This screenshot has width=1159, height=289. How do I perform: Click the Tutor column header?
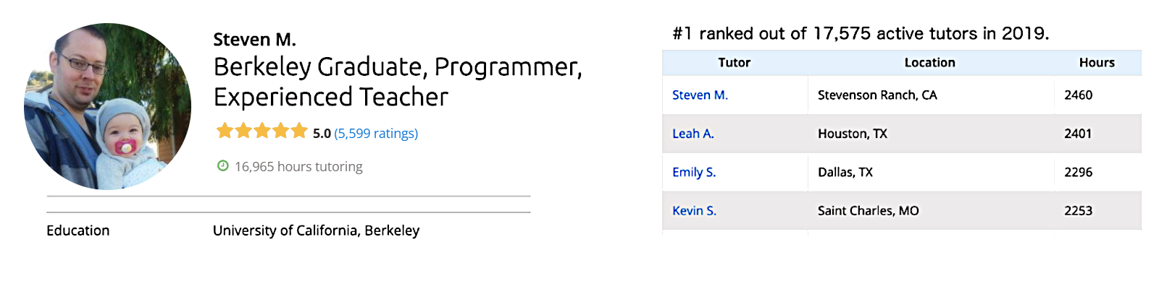(734, 63)
